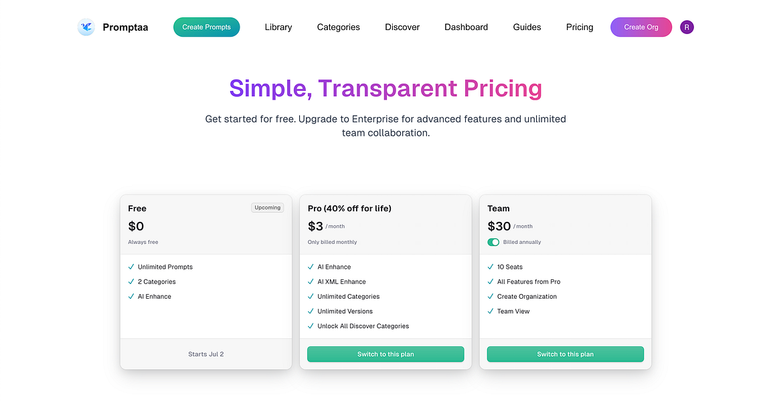This screenshot has width=769, height=401.
Task: Open the Discover page
Action: click(402, 27)
